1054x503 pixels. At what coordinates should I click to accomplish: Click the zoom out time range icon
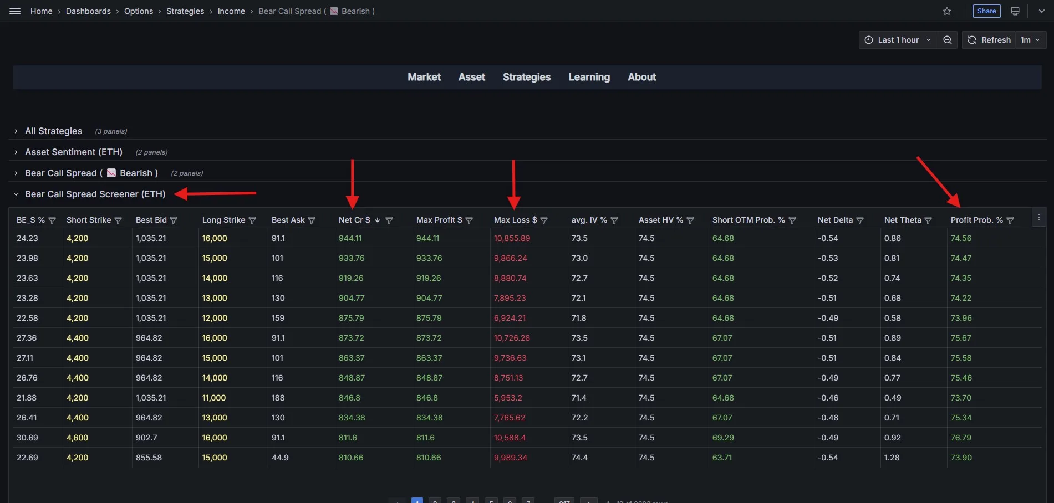pyautogui.click(x=948, y=40)
